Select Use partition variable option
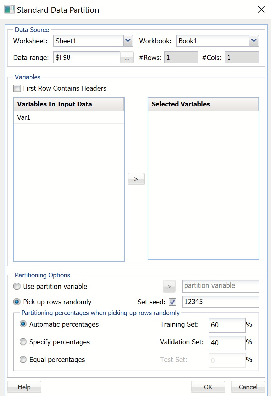The image size is (271, 396). 17,287
